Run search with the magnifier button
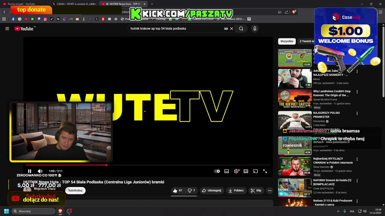Viewport: 385px width, 216px height. [241, 28]
